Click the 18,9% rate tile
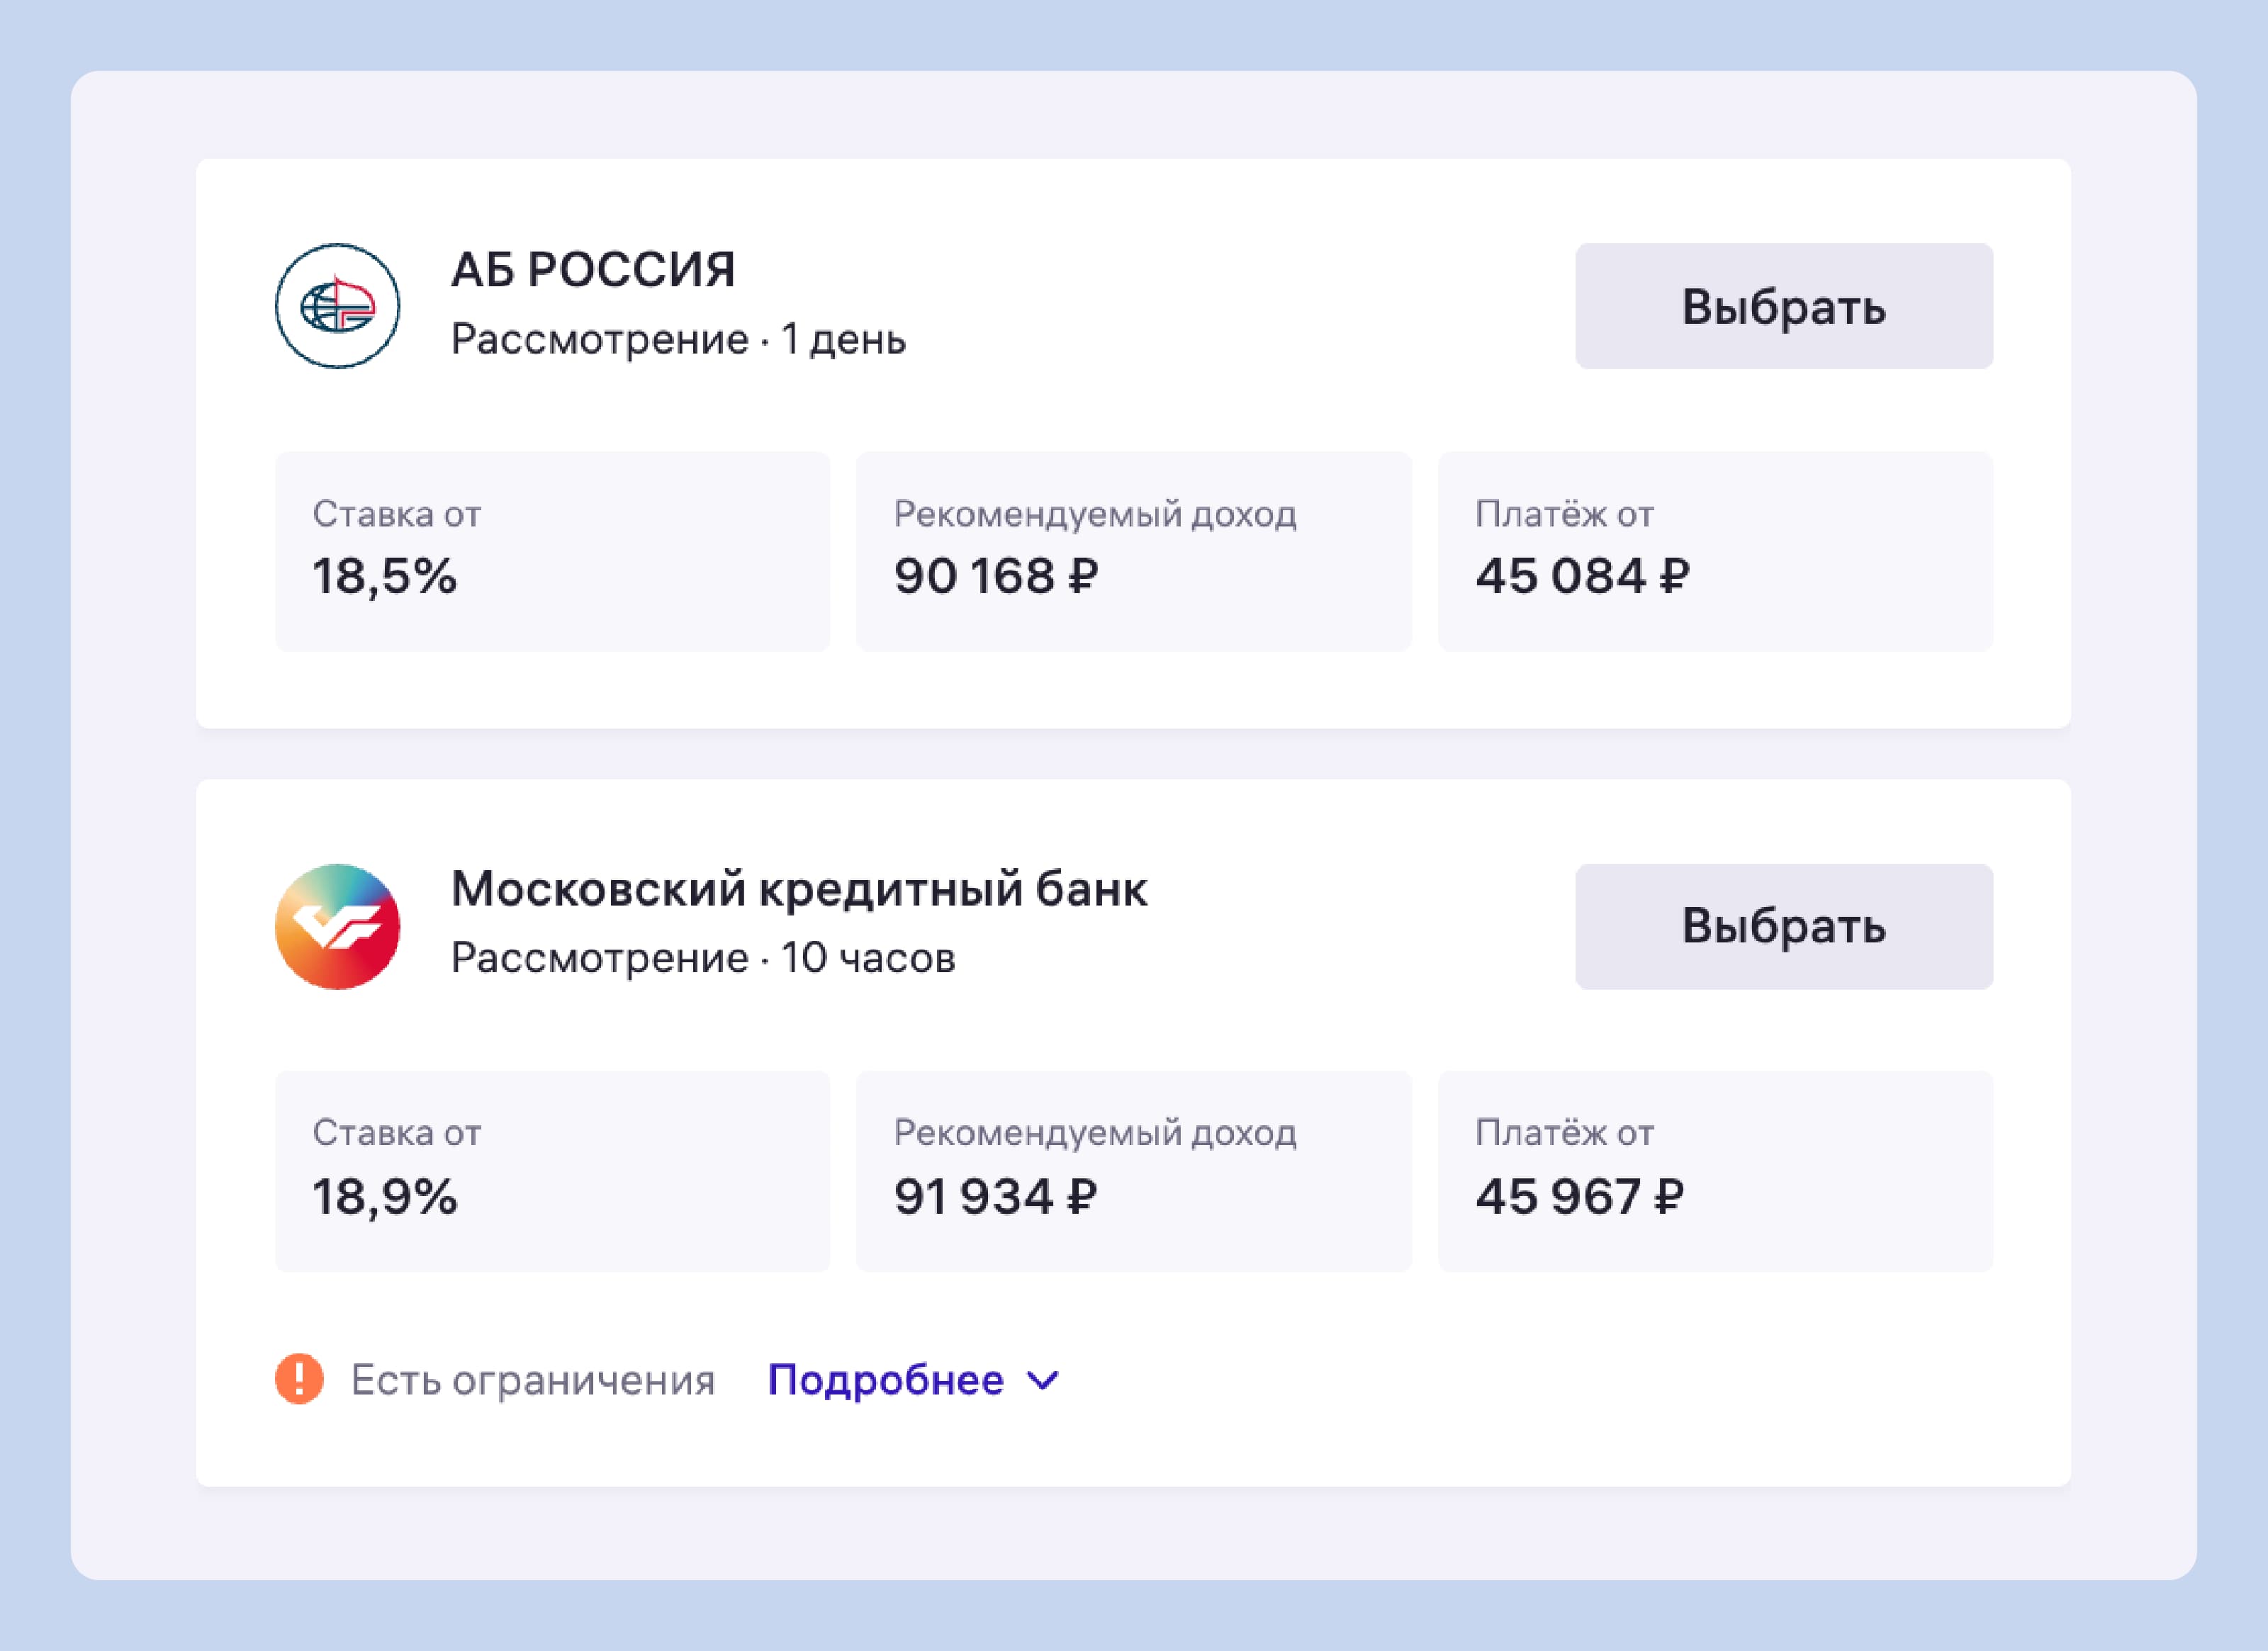 coord(553,1171)
